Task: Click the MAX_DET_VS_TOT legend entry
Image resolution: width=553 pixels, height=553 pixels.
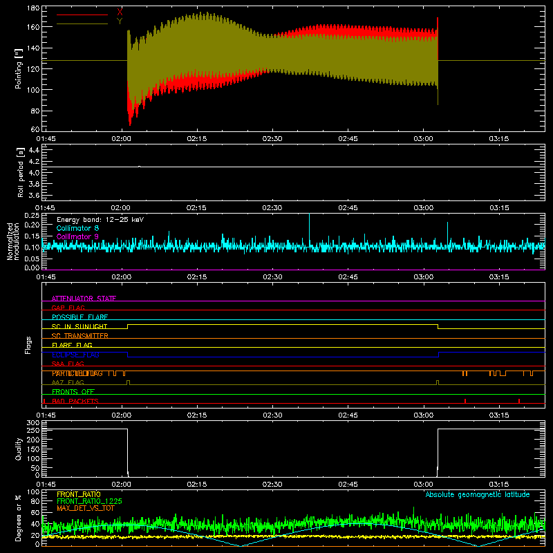Action: pos(86,508)
